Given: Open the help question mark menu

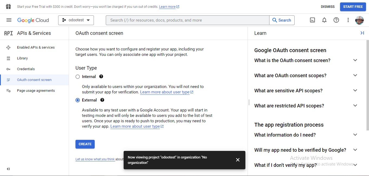Looking at the screenshot, I should 336,20.
